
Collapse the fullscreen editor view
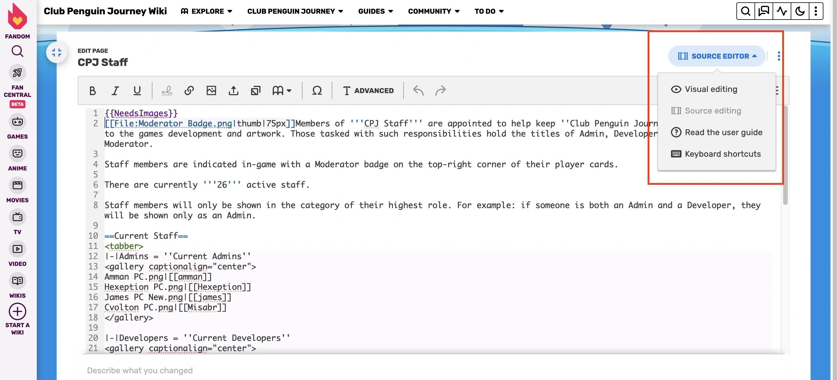coord(57,53)
